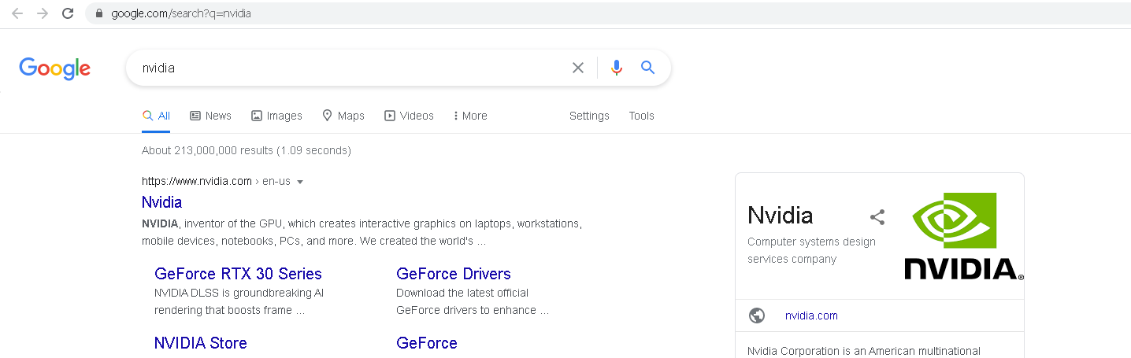Click 'Nvidia Corporation is an American multinational' text
Image resolution: width=1131 pixels, height=358 pixels.
864,351
